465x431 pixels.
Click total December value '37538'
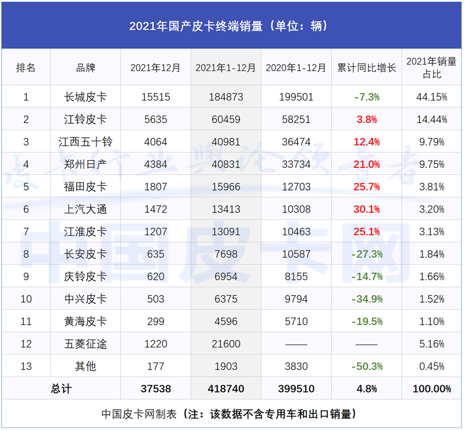pyautogui.click(x=155, y=389)
